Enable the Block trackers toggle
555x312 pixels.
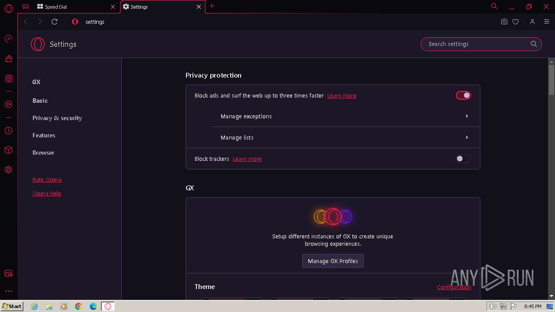coord(463,159)
